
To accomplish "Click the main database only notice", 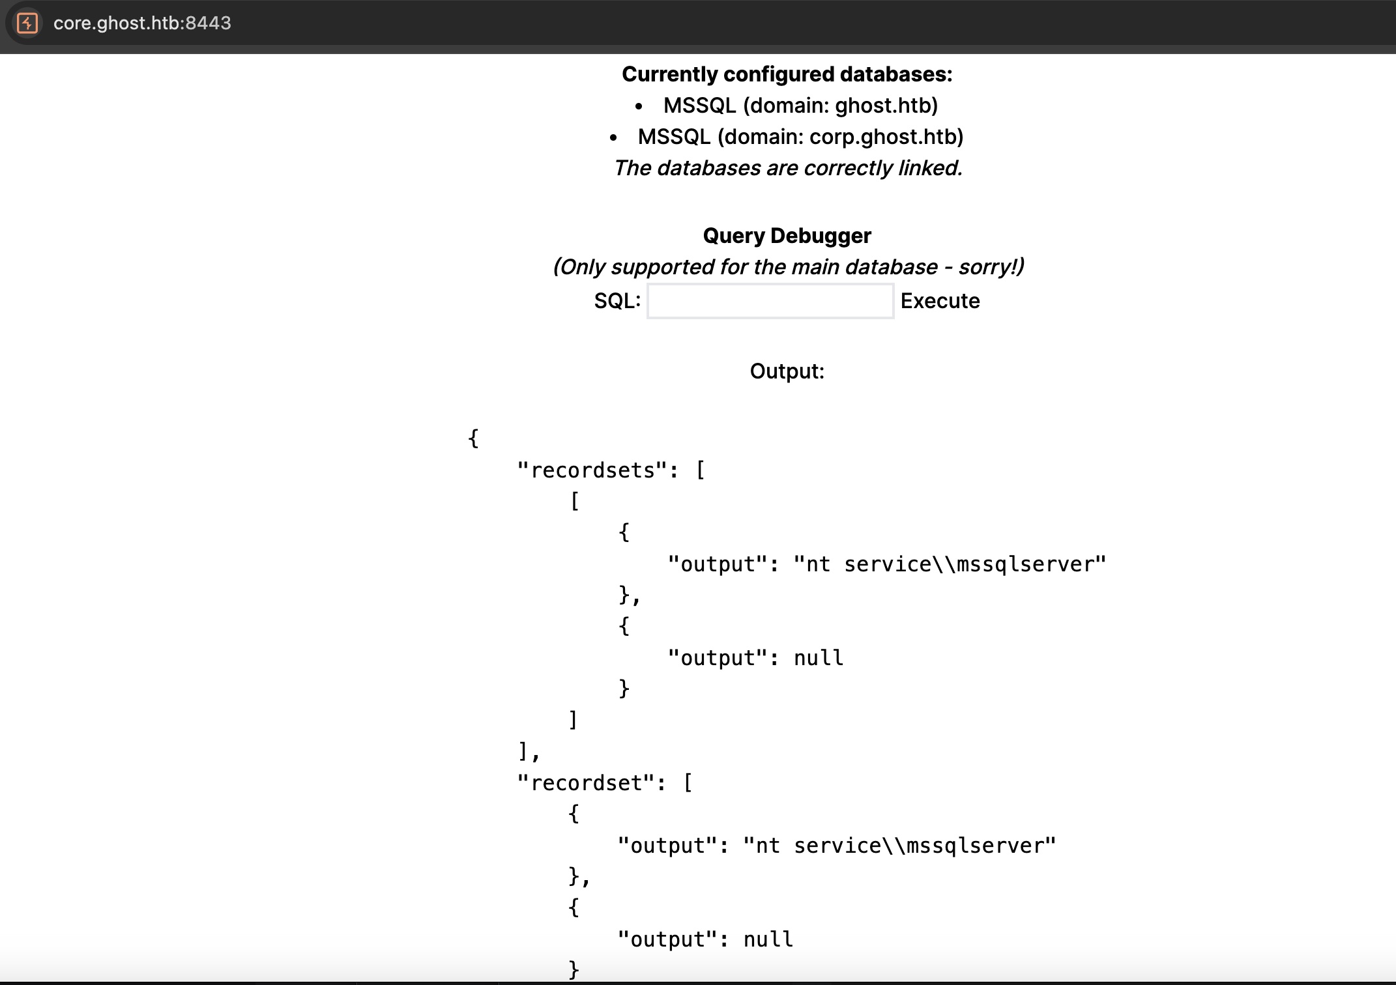I will [x=788, y=267].
